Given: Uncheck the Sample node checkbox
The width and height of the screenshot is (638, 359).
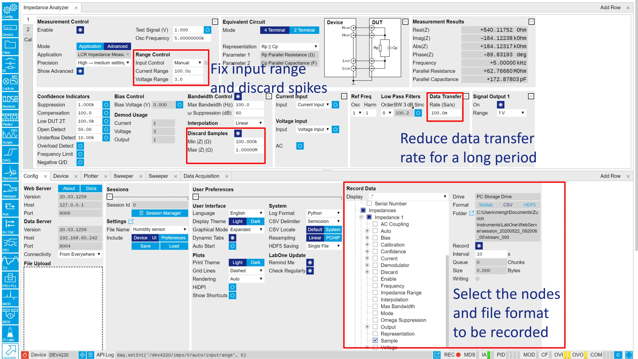Looking at the screenshot, I should (375, 341).
